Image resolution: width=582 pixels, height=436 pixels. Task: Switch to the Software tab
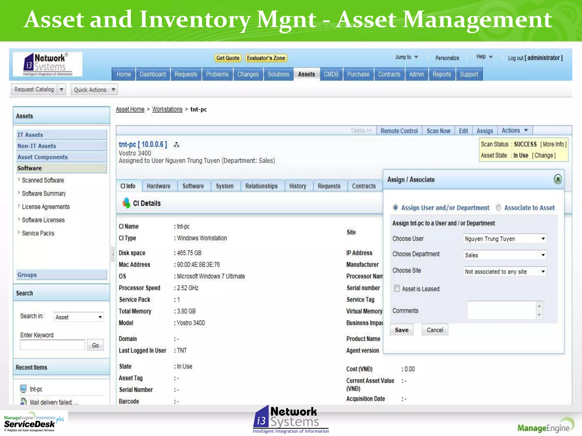(193, 186)
